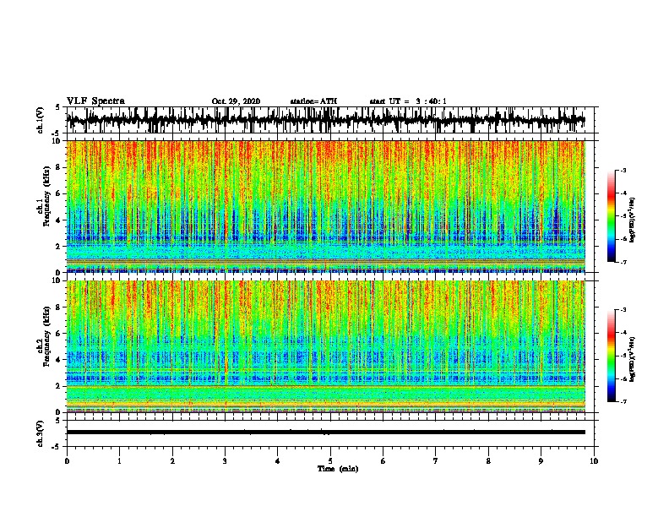
Task: Click the "ch.1(V)" waveform axis label
Action: point(41,120)
